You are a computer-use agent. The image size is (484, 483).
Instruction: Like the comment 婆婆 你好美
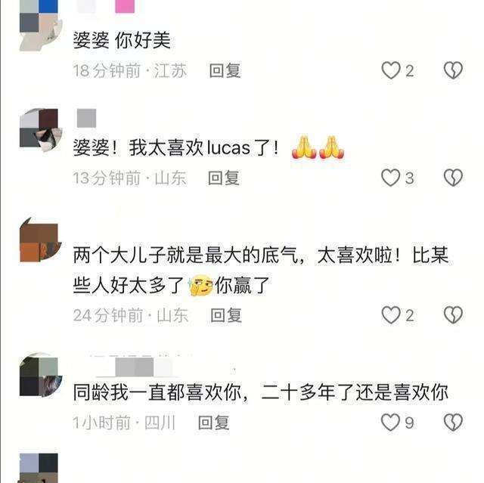pos(391,70)
